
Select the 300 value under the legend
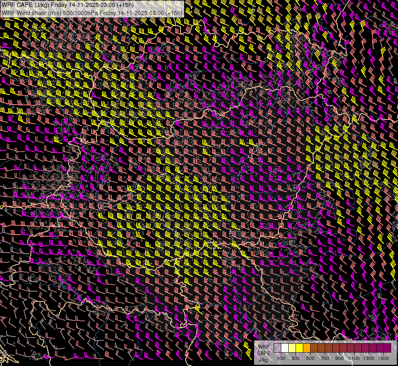[296, 358]
